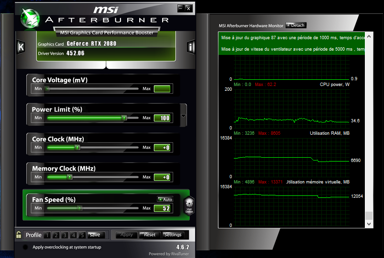Viewport: 384px width, 258px height.
Task: Click the current value 0.9 readout
Action: tap(354, 78)
